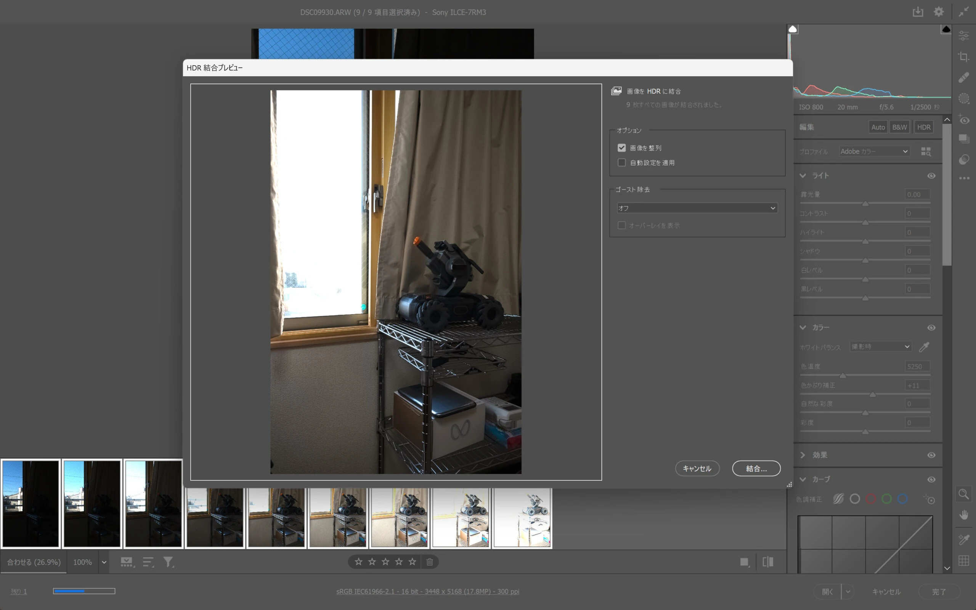
Task: Open the Adobe カラー profile dropdown
Action: [874, 151]
